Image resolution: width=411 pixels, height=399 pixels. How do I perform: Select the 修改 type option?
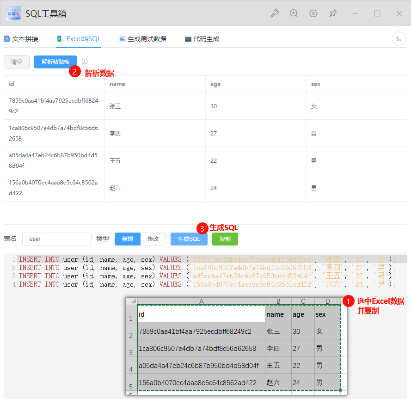click(x=153, y=239)
